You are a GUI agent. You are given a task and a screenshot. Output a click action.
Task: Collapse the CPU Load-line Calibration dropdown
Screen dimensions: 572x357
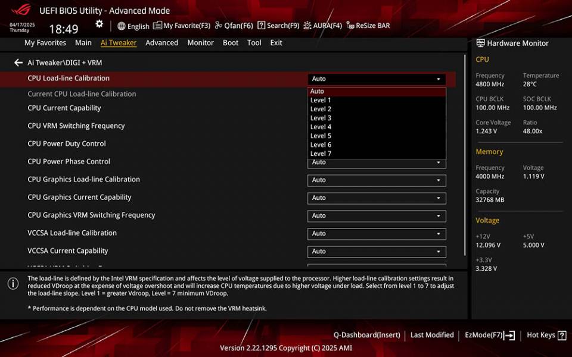[x=377, y=79]
